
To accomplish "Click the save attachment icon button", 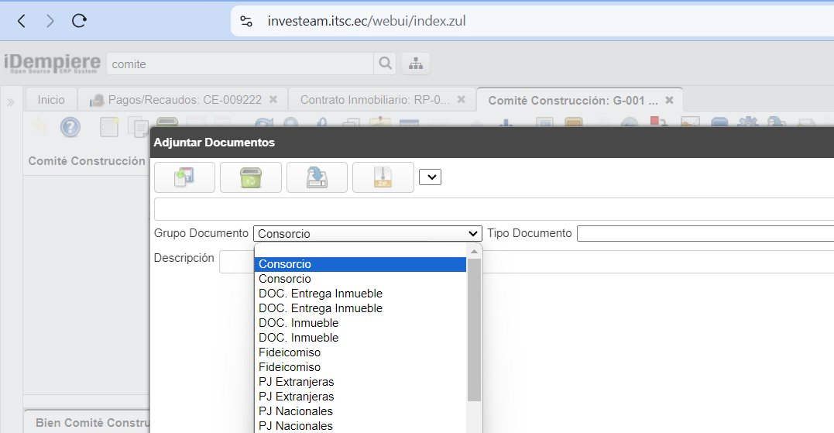I will 184,177.
